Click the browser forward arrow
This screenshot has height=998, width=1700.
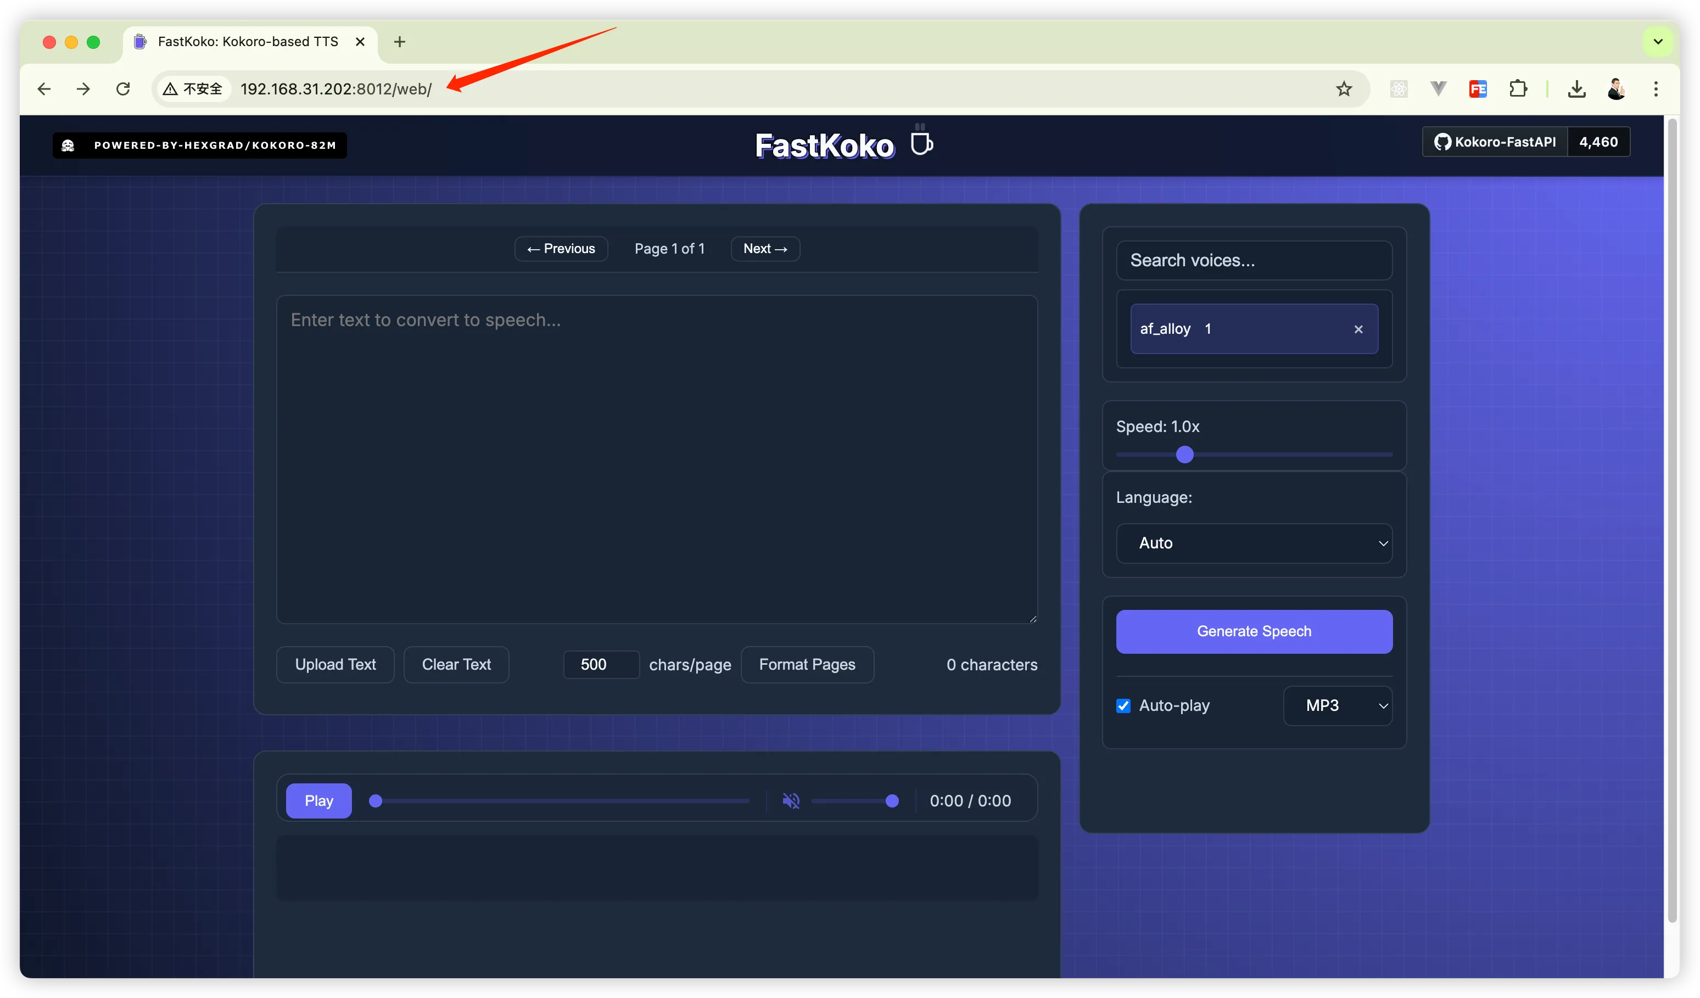click(83, 89)
